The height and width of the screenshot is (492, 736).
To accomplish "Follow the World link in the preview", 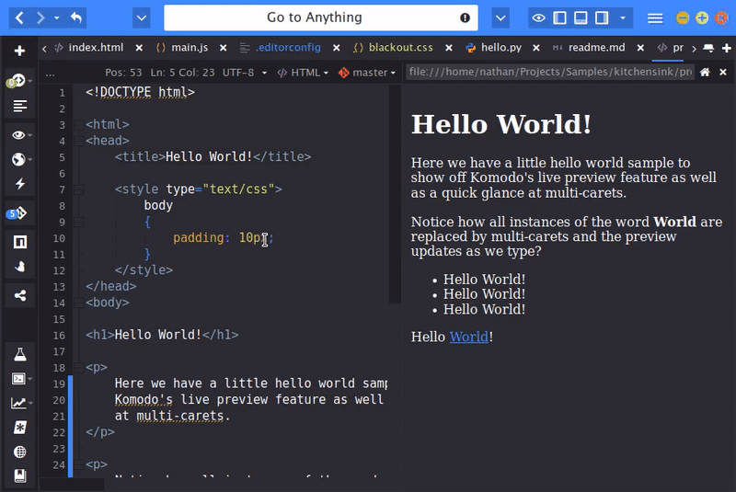I will click(x=469, y=337).
